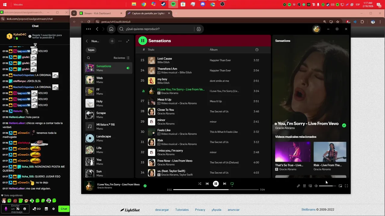
Task: Click the Tutoriales link
Action: pos(182,210)
